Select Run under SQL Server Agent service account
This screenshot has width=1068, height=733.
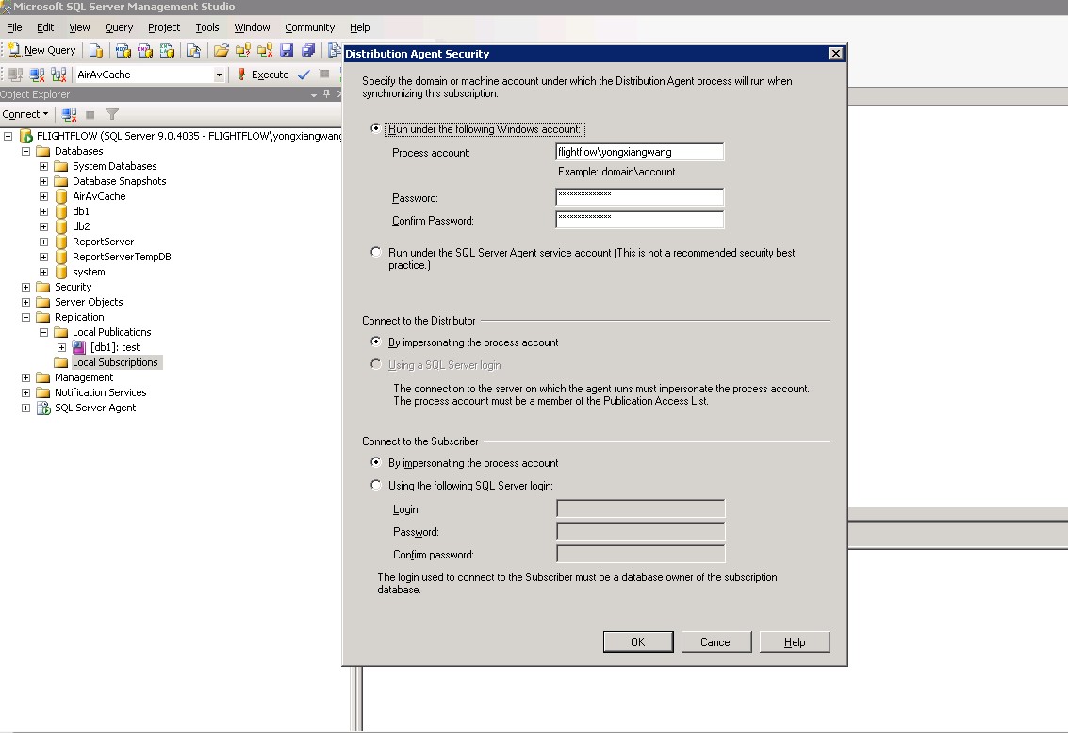coord(377,253)
